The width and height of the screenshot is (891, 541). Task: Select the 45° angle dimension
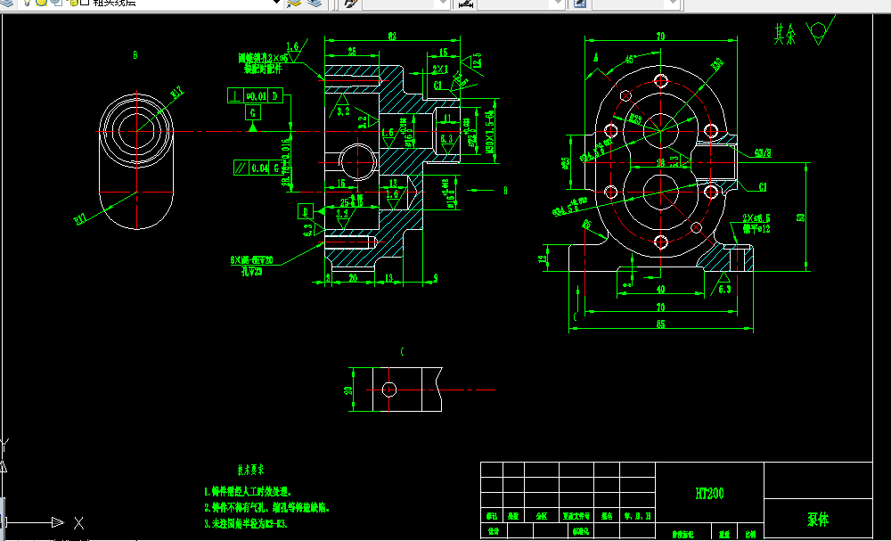point(630,60)
